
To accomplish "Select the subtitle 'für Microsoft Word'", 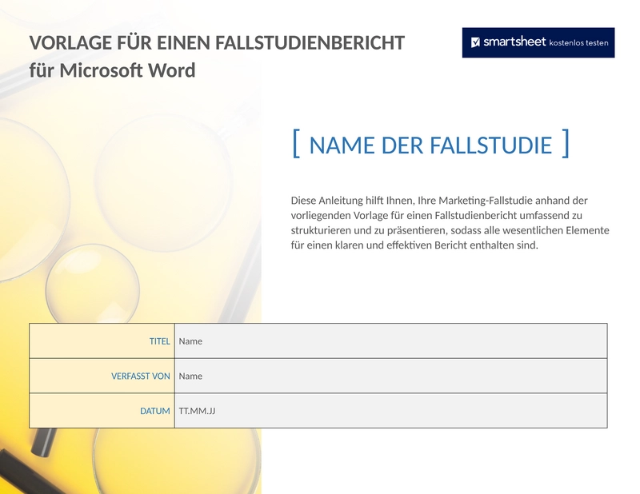I will click(x=112, y=70).
